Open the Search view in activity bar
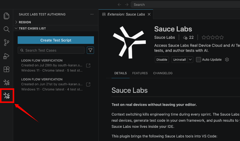This screenshot has height=141, width=240. pos(6,29)
